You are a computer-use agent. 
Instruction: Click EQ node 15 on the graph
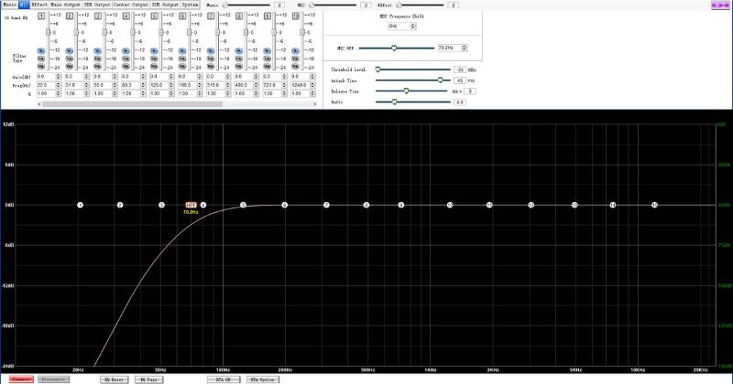[653, 205]
